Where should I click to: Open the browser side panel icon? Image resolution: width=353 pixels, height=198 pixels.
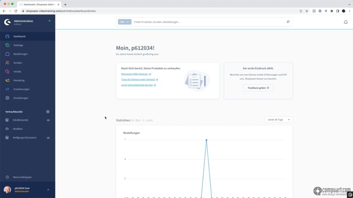coord(337,11)
